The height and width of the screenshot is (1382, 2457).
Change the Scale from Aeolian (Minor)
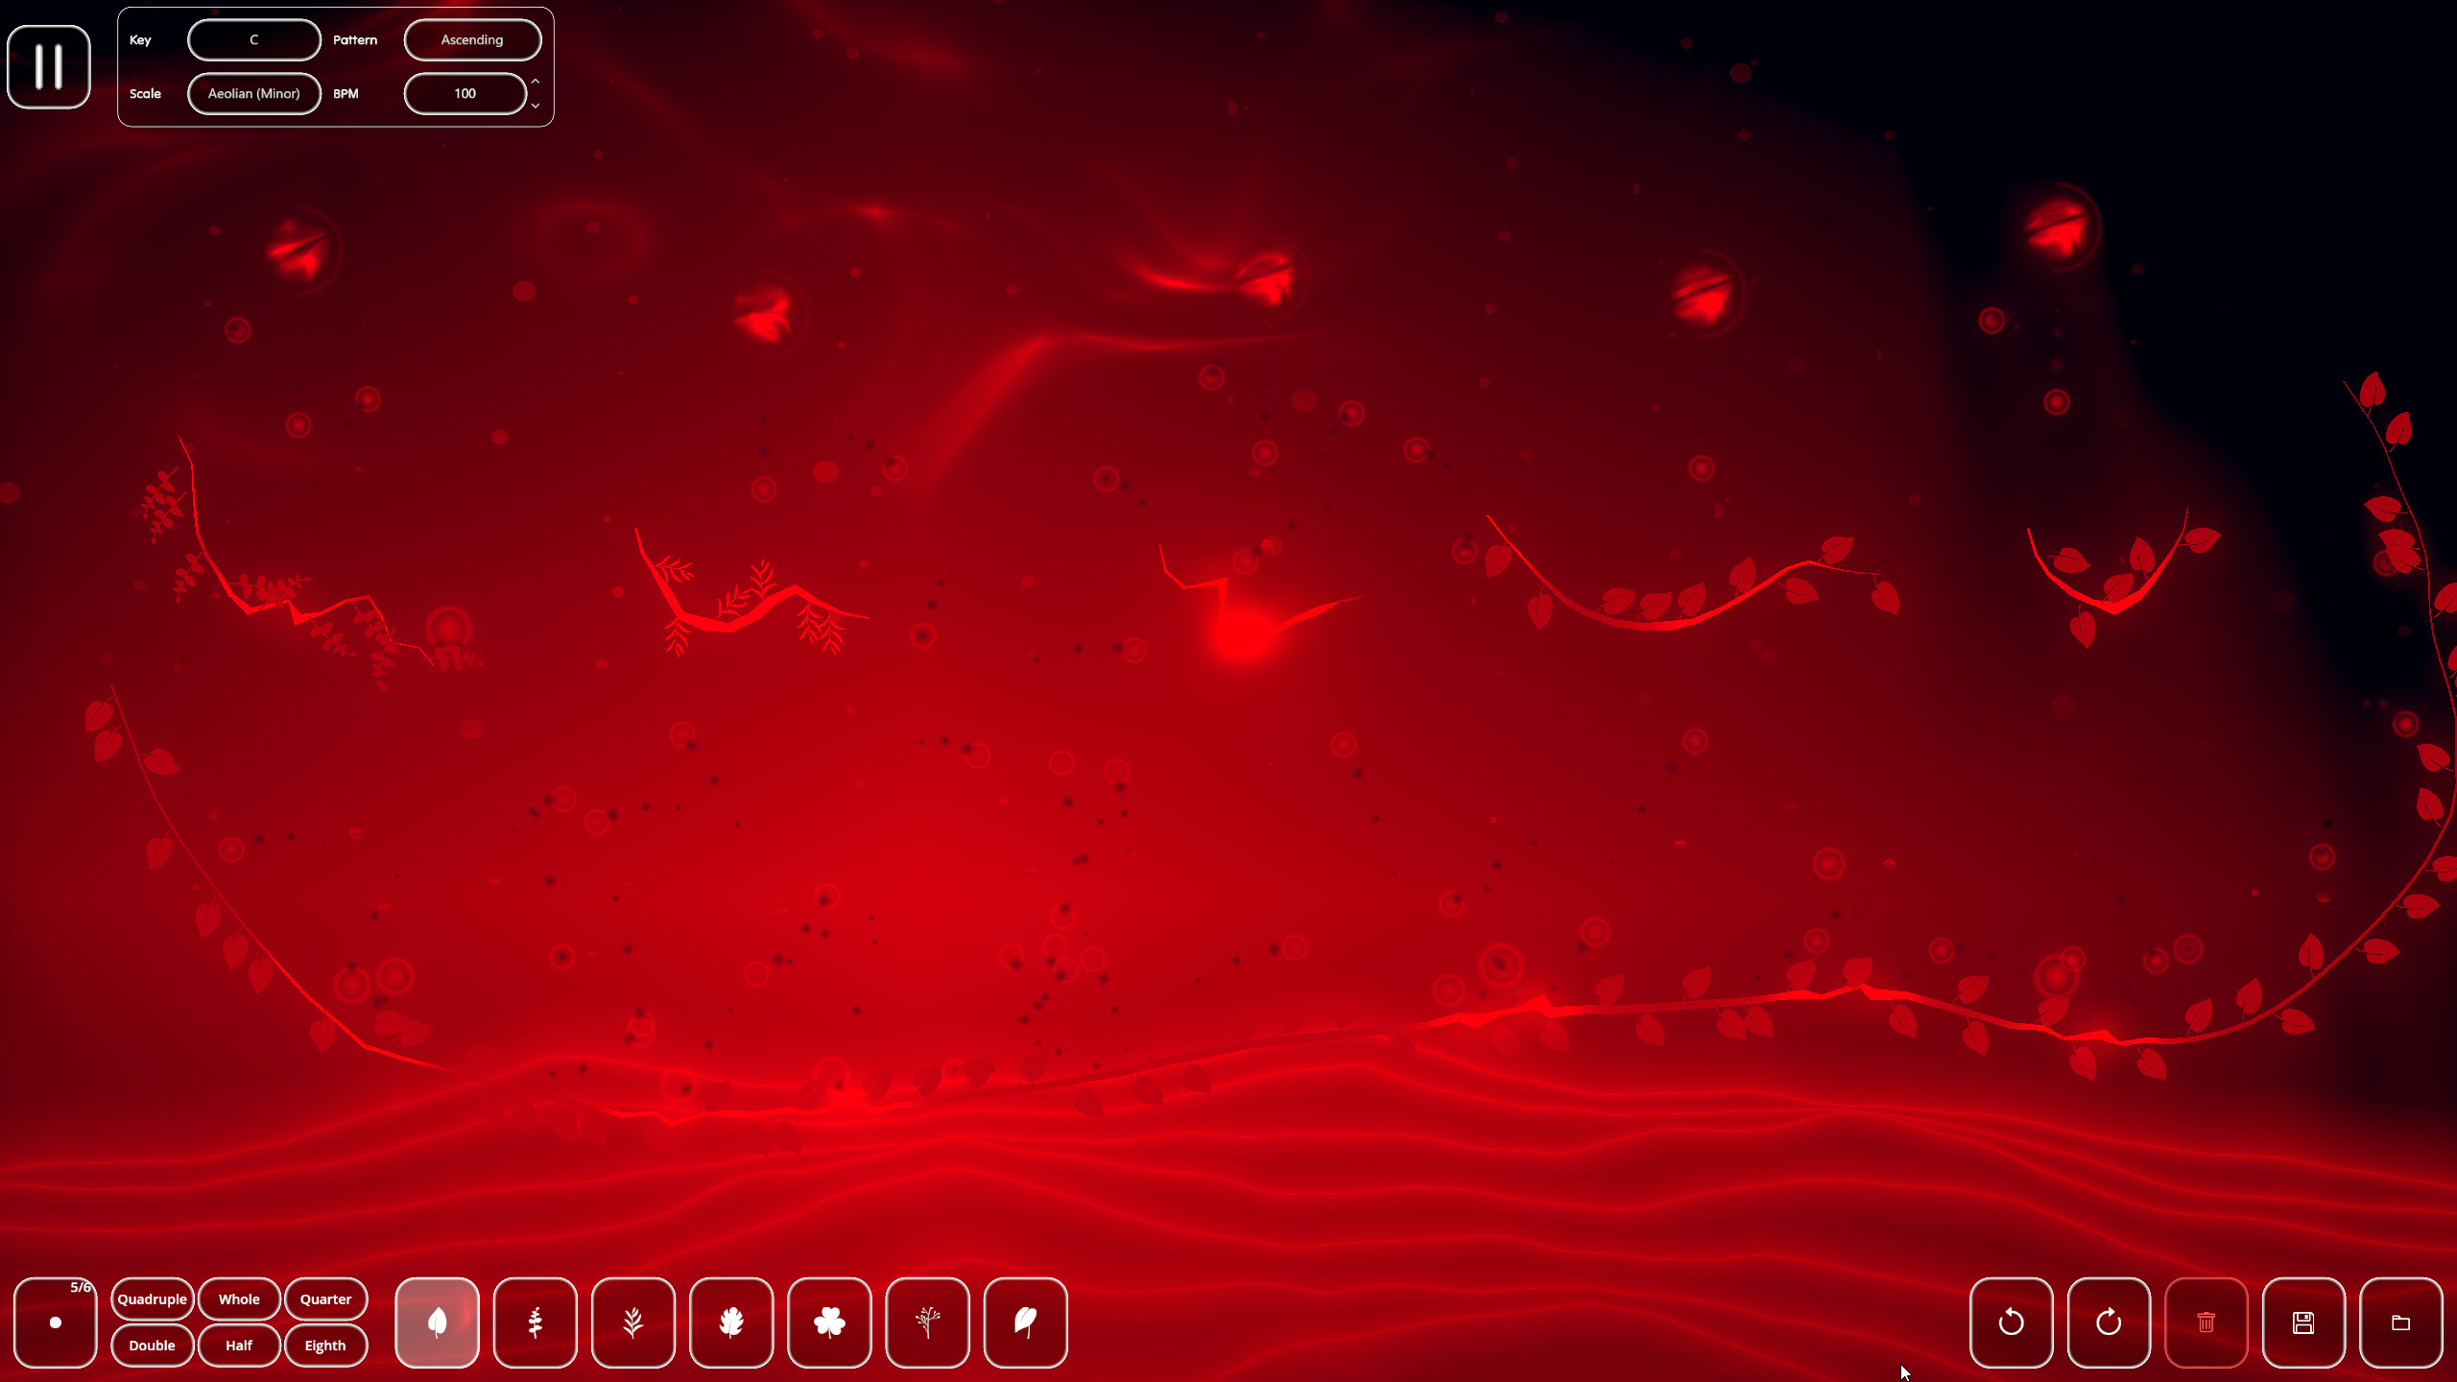254,93
